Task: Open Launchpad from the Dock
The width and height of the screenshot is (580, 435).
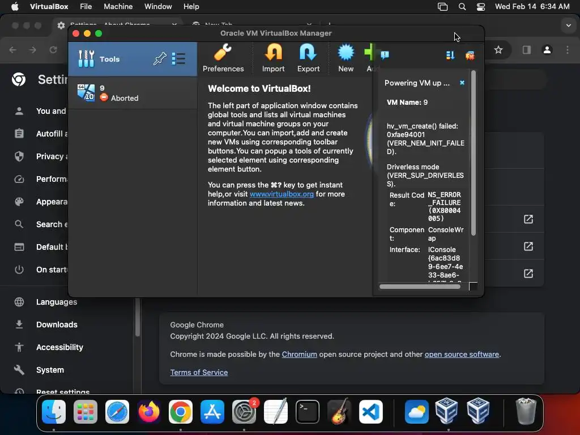Action: coord(86,412)
